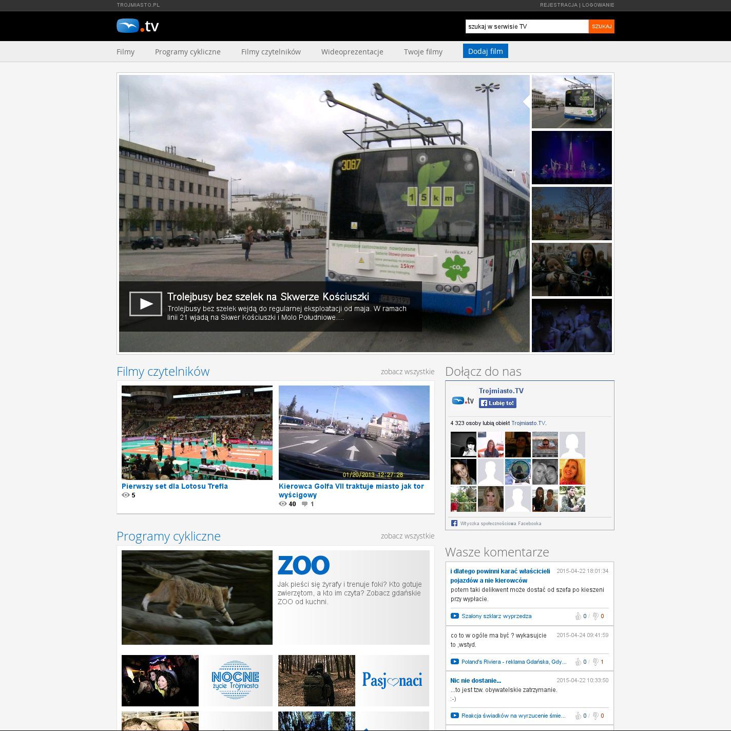Click thumbs-up icon on Szalony szklarz comment
This screenshot has width=731, height=731.
coord(578,616)
